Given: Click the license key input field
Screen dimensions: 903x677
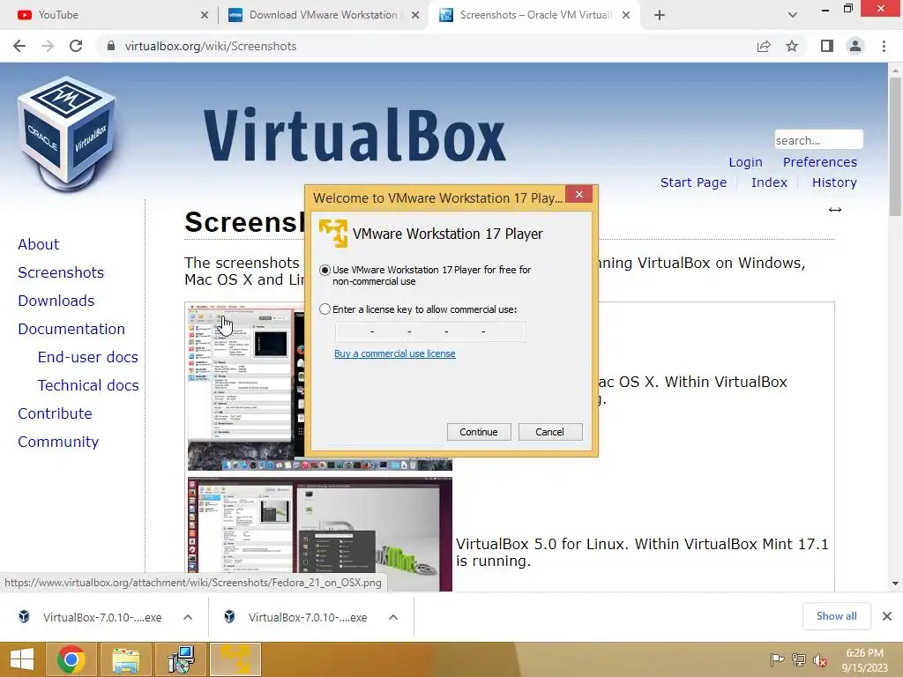Looking at the screenshot, I should tap(429, 331).
